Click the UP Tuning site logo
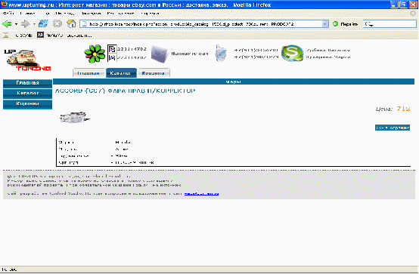The height and width of the screenshot is (274, 419). pyautogui.click(x=27, y=60)
